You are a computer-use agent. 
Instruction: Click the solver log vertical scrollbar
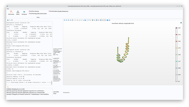(x=52, y=83)
